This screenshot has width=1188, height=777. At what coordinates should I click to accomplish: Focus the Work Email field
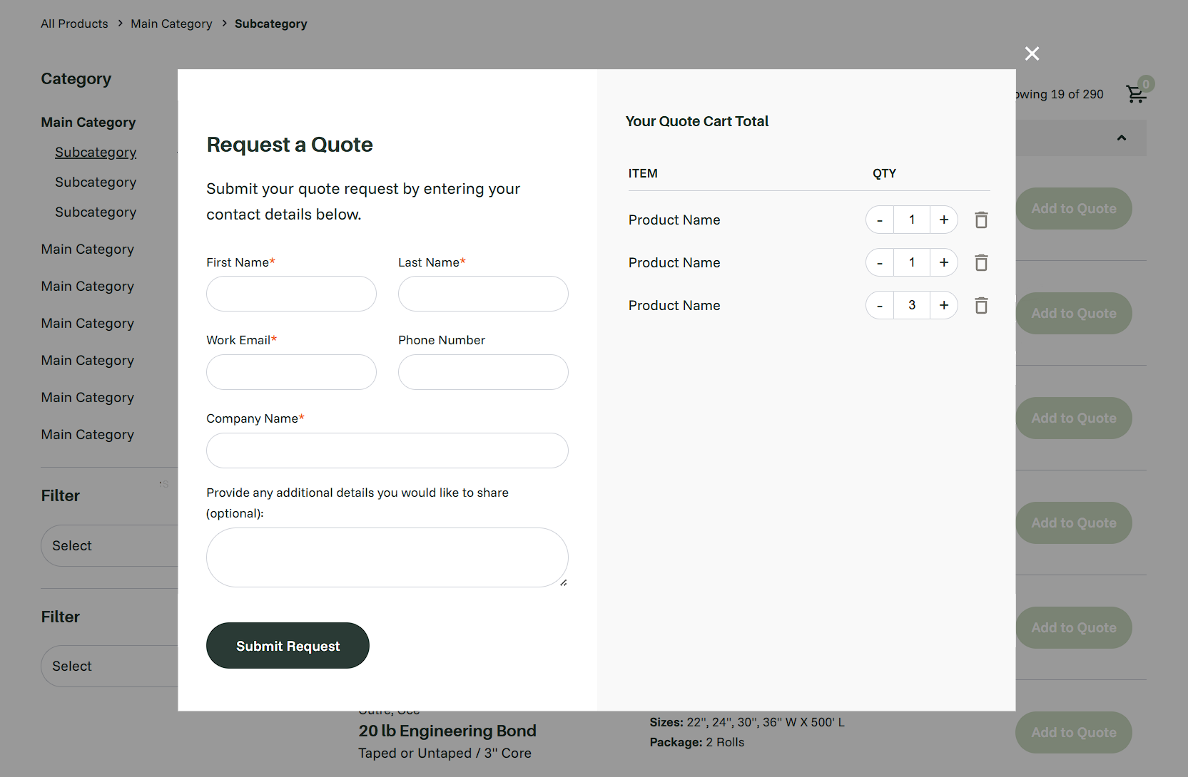tap(291, 372)
